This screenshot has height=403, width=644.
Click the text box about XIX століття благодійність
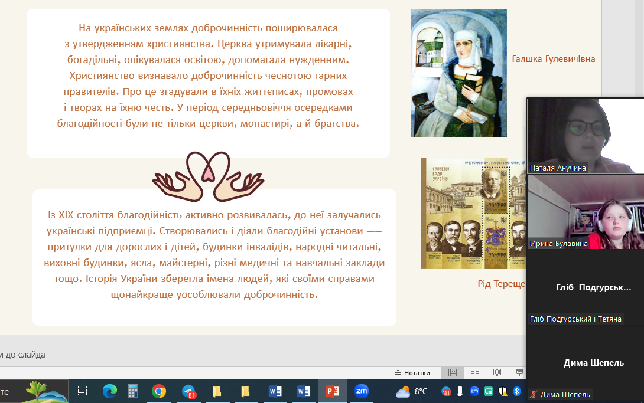click(x=214, y=257)
